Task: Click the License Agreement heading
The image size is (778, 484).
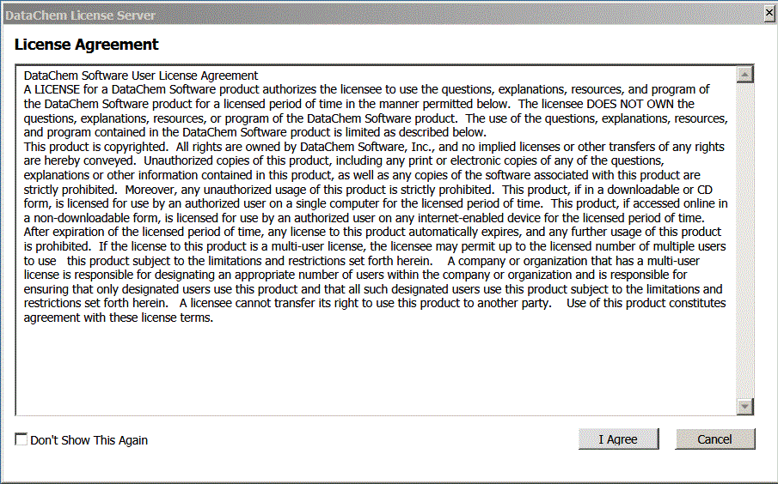Action: [x=86, y=44]
